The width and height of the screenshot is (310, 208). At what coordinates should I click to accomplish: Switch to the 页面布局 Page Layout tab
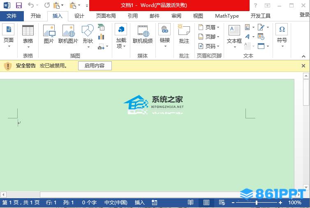point(106,16)
